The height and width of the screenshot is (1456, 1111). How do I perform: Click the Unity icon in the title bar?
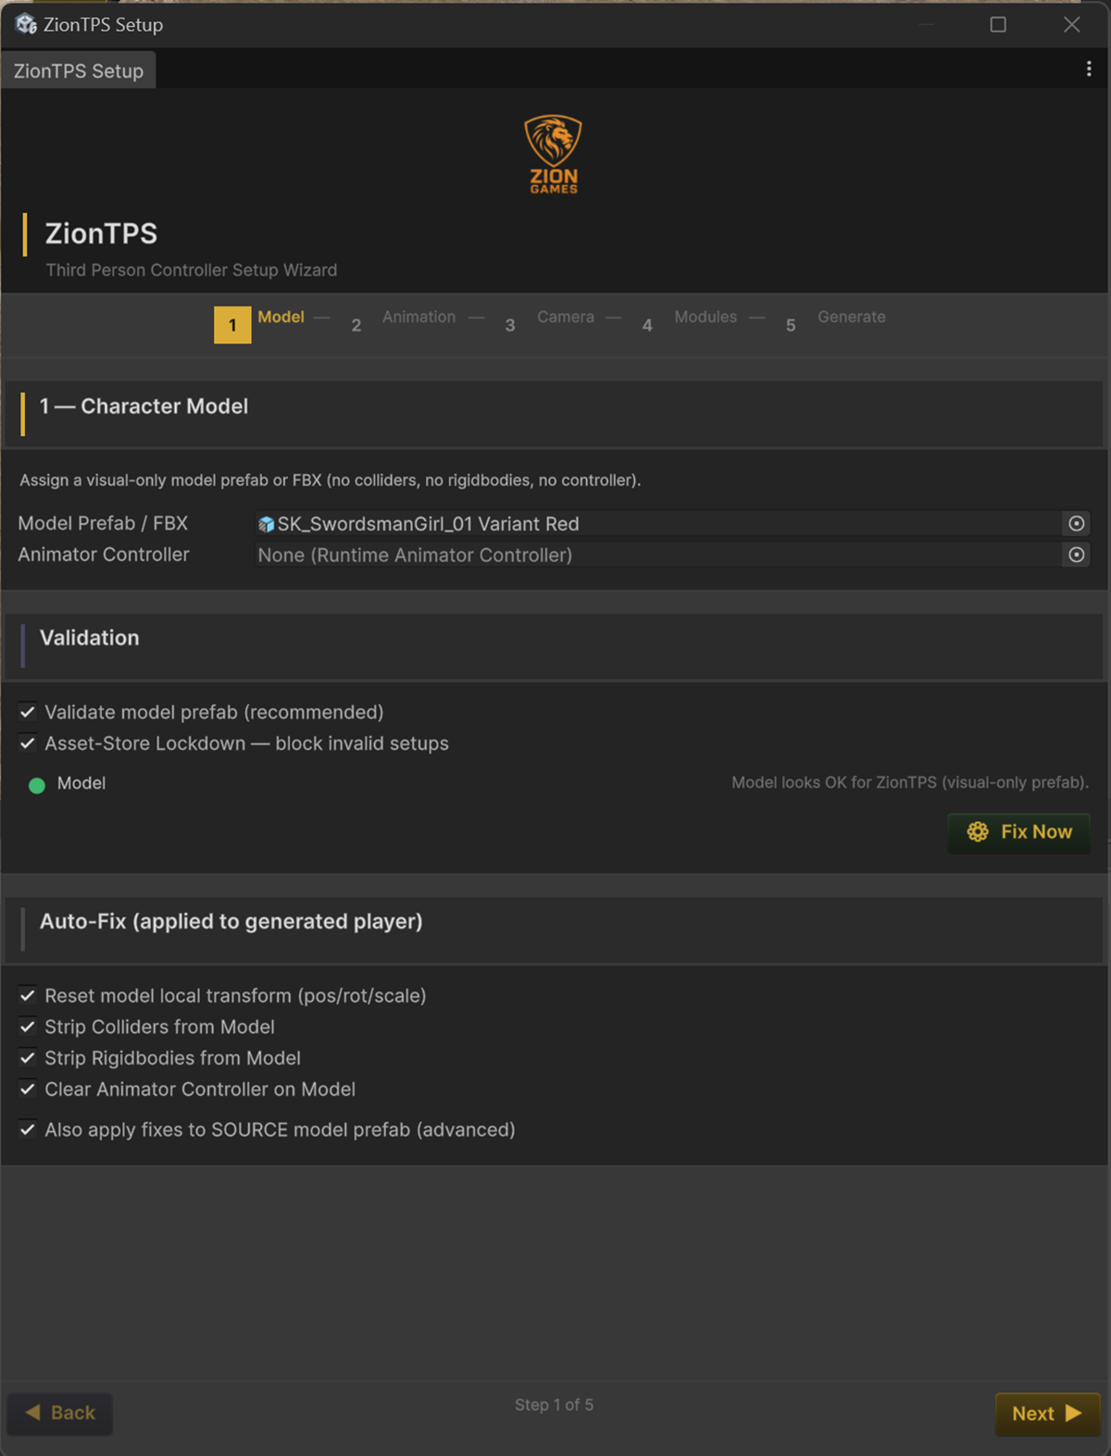pyautogui.click(x=26, y=24)
